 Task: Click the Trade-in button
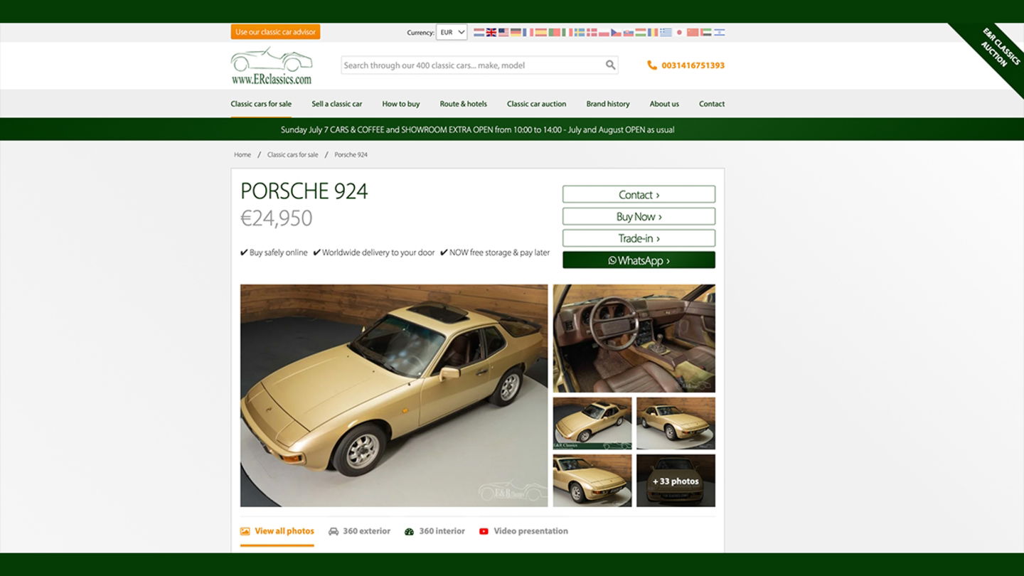tap(639, 238)
